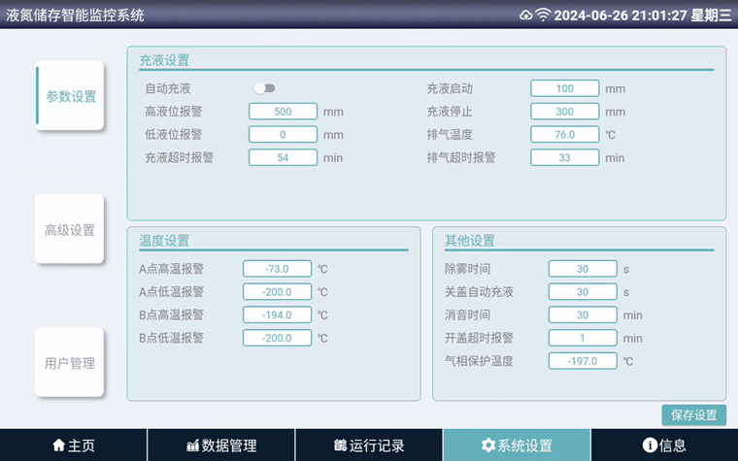
Task: Click the calendar icon on 运行记录 tab
Action: (340, 445)
